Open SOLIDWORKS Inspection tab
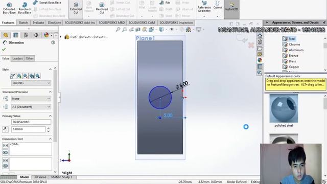Image resolution: width=327 pixels, height=184 pixels. tap(176, 22)
